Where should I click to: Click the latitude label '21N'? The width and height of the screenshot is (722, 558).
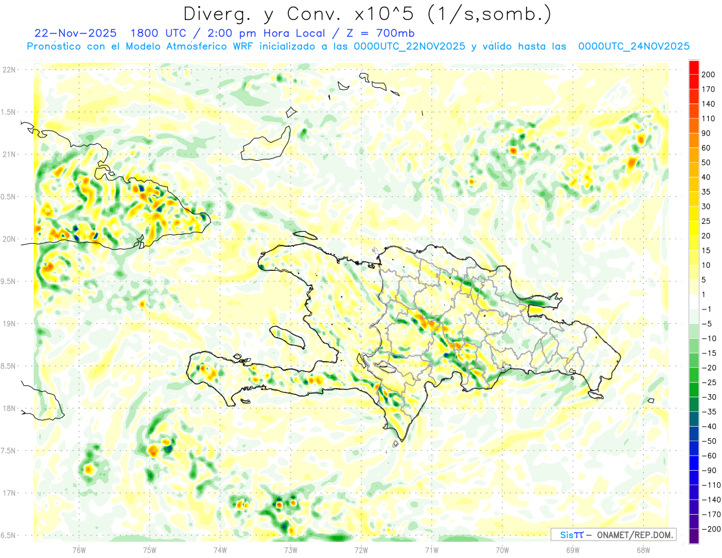coord(9,154)
